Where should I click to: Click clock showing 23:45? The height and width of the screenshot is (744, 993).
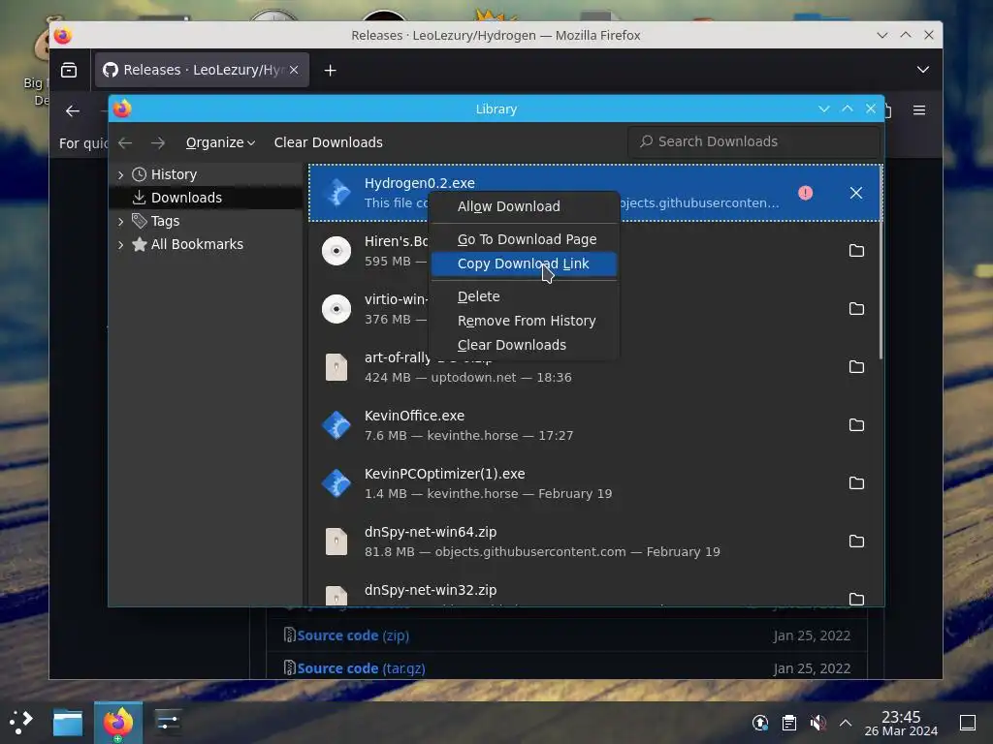tap(901, 723)
